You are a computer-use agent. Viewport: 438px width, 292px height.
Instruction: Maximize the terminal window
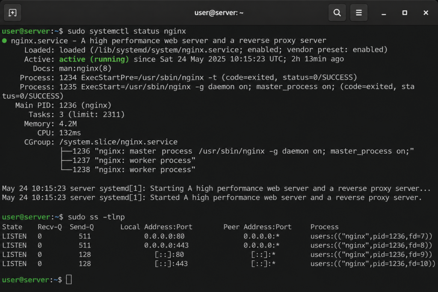point(405,13)
